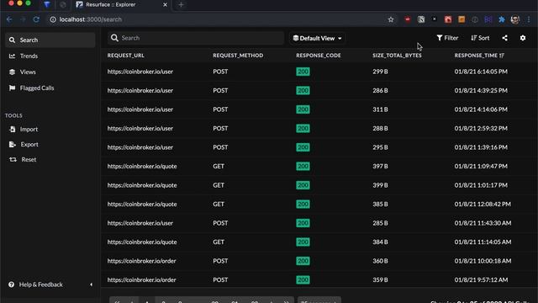
Task: Sort by RESPONSE_TIME column header
Action: click(x=479, y=56)
